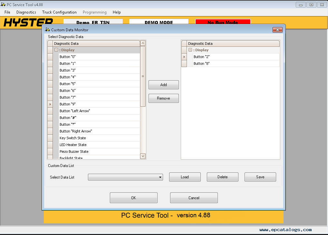The height and width of the screenshot is (235, 328).
Task: Collapse the Display group in right diagnostic list
Action: tap(190, 50)
